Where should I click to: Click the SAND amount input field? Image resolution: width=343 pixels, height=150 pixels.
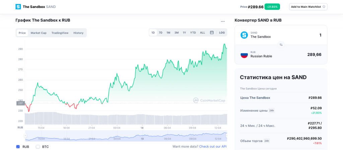(301, 35)
